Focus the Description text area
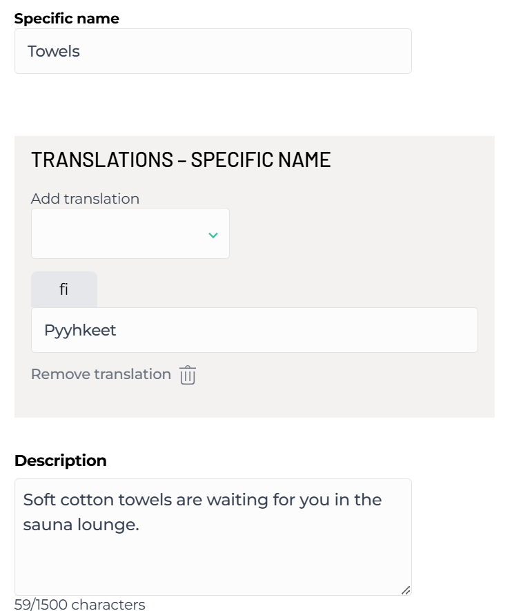Screen dimensions: 512x611 (x=213, y=552)
